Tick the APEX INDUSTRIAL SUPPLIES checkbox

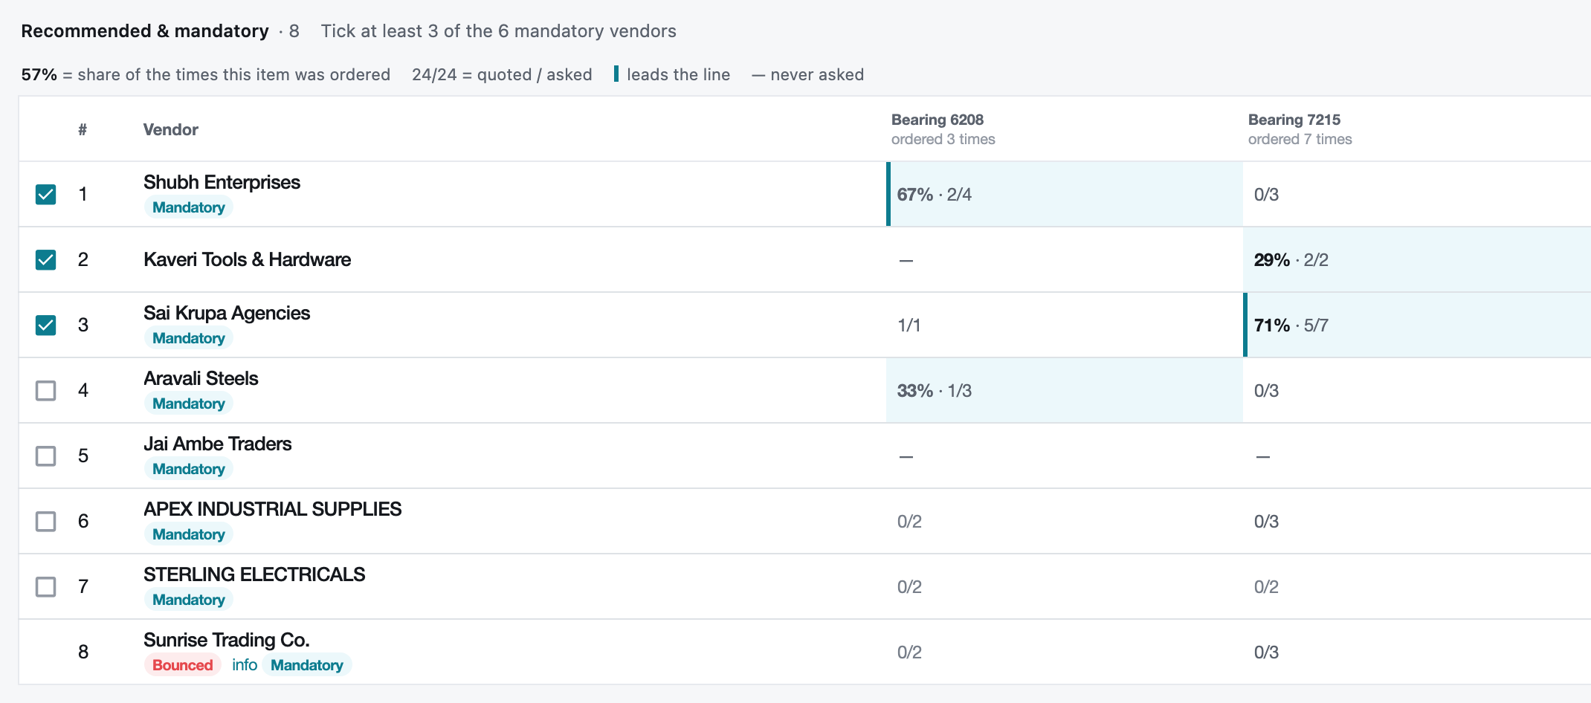coord(46,522)
